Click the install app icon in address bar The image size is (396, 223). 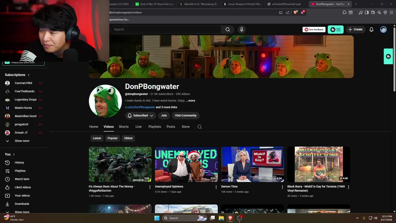point(281,12)
